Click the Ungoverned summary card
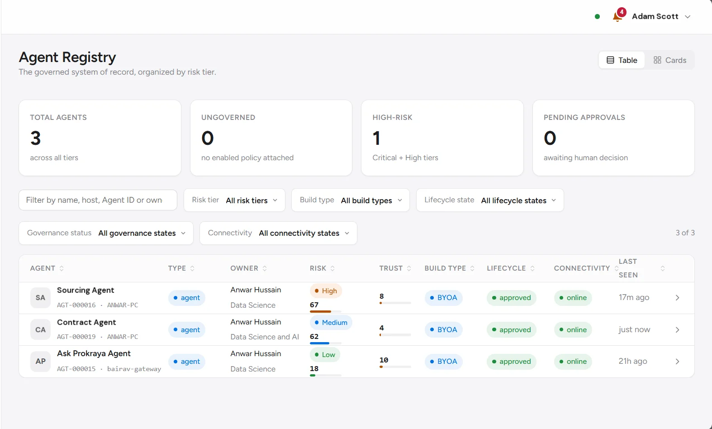Viewport: 712px width, 429px height. click(x=271, y=138)
